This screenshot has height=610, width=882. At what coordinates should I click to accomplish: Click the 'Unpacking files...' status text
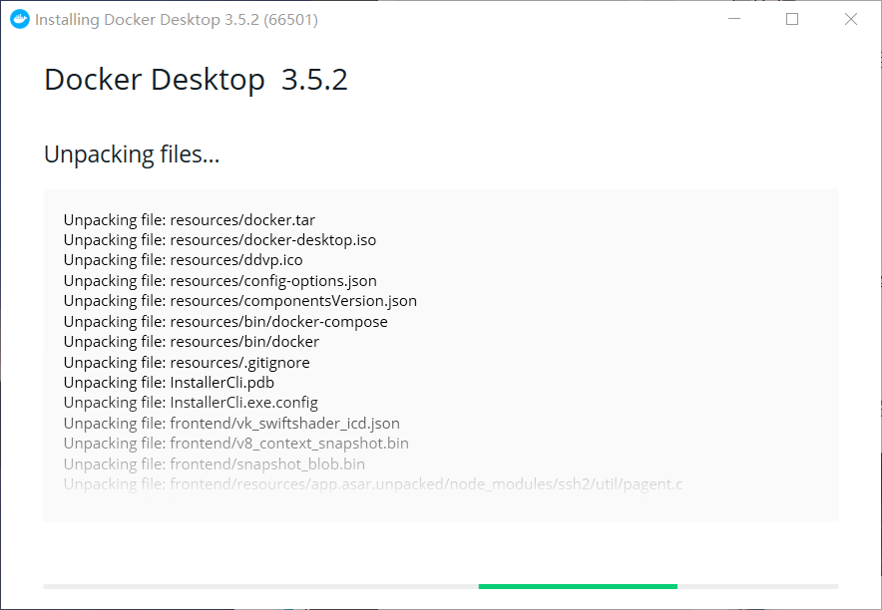[132, 154]
